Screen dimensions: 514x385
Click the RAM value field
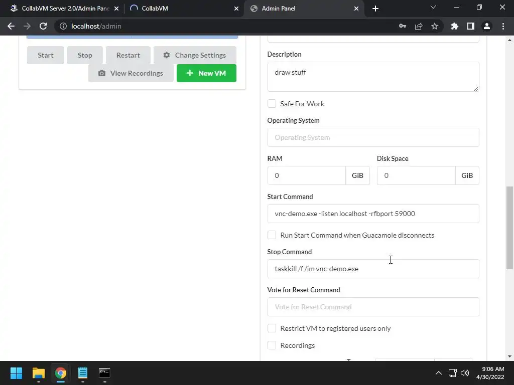pyautogui.click(x=307, y=175)
